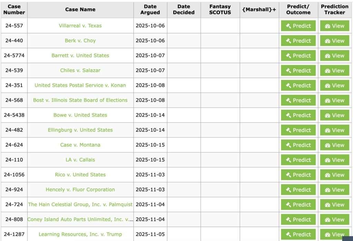Click the dashboard icon in the Berk v. Choy row
353x241 pixels.
tap(327, 41)
